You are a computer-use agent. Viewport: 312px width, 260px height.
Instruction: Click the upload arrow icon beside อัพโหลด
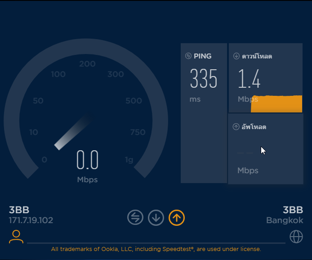pos(236,126)
